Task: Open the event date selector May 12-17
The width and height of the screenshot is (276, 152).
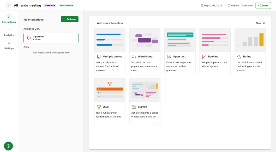Action: tap(211, 5)
